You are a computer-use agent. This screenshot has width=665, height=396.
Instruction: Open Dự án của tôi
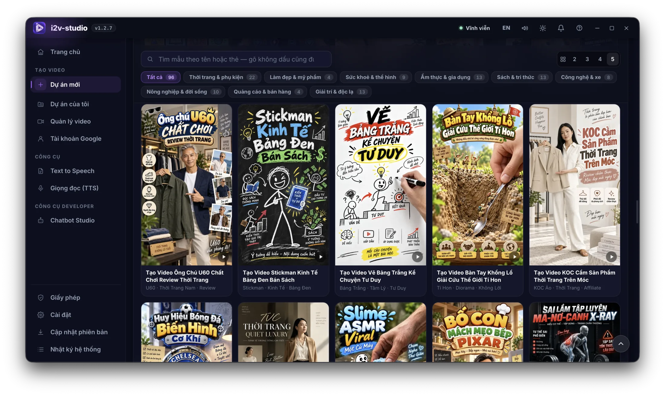[x=76, y=104]
